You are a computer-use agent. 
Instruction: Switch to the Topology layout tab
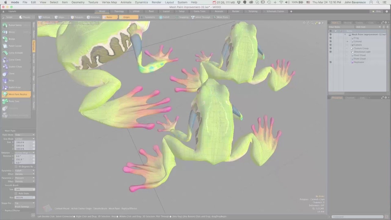tap(119, 11)
